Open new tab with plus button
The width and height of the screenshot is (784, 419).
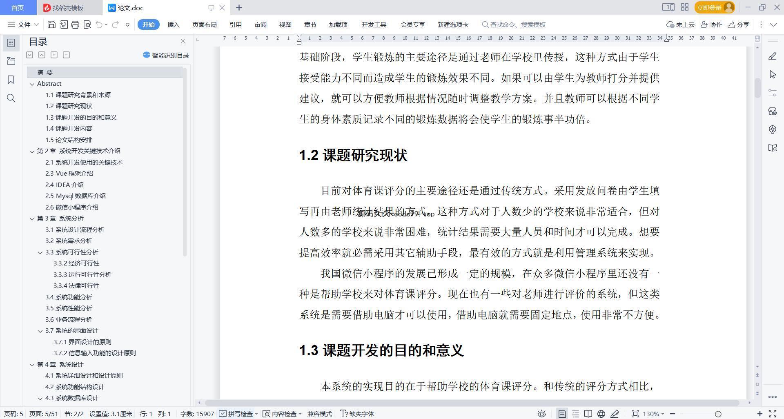(x=239, y=7)
